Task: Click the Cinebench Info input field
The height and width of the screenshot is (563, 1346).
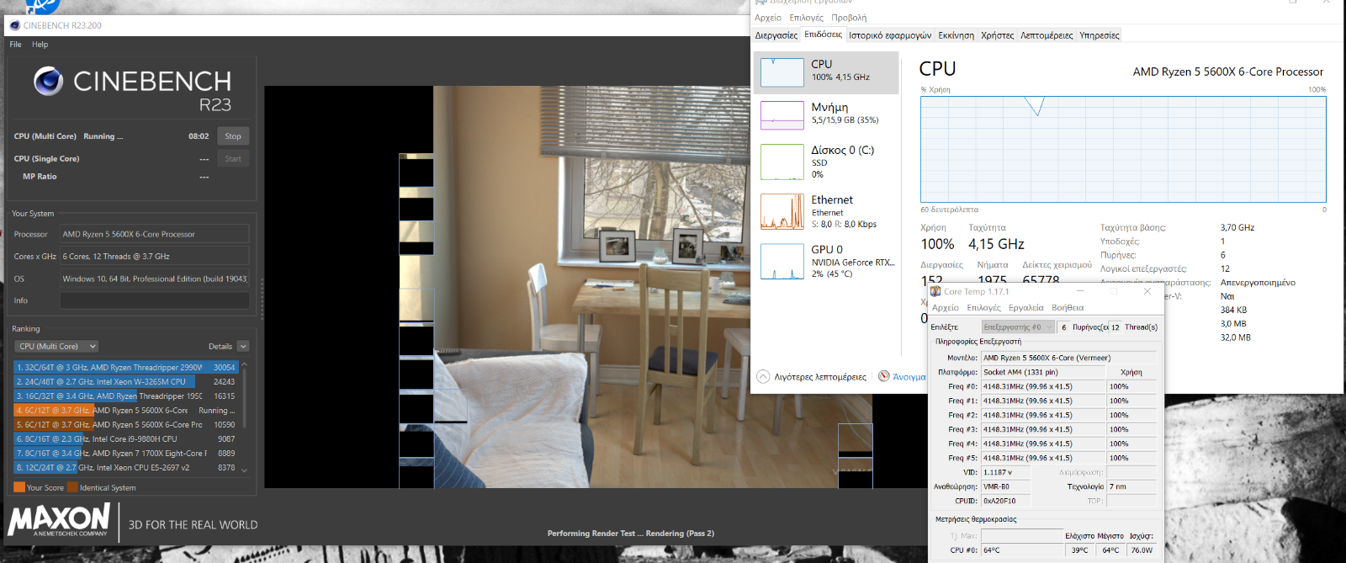Action: [x=155, y=300]
